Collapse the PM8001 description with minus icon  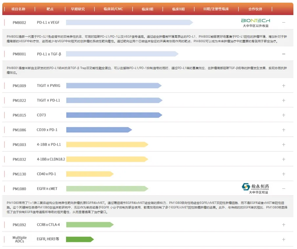pyautogui.click(x=284, y=54)
